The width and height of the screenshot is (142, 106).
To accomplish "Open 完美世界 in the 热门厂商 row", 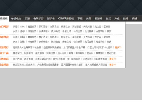I will (x=51, y=53).
